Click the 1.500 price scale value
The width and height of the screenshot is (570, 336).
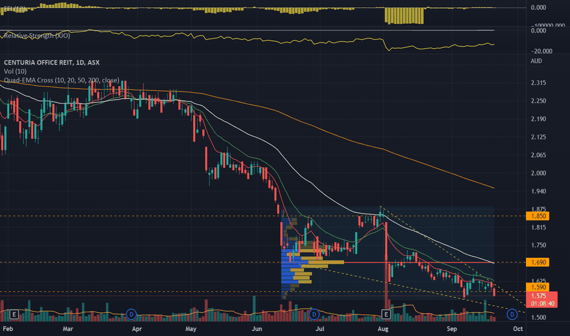tap(538, 317)
